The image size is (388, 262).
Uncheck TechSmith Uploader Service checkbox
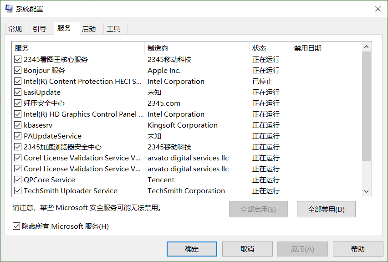(18, 190)
